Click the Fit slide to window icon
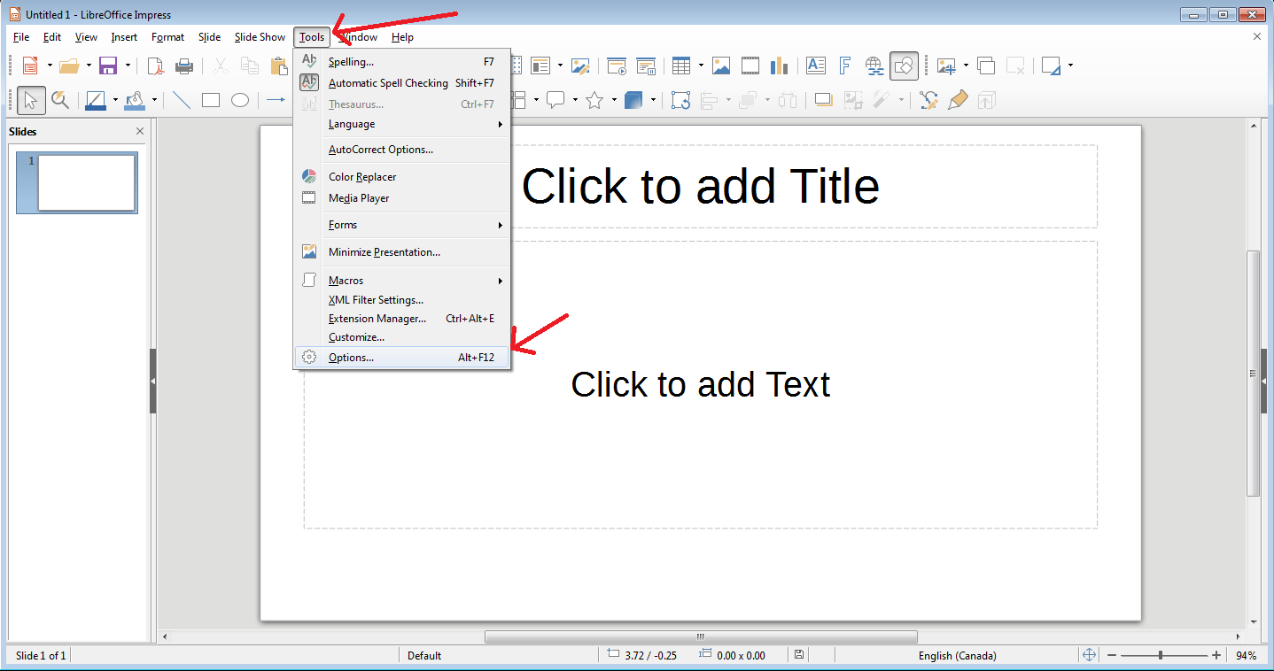Image resolution: width=1274 pixels, height=671 pixels. [1090, 655]
